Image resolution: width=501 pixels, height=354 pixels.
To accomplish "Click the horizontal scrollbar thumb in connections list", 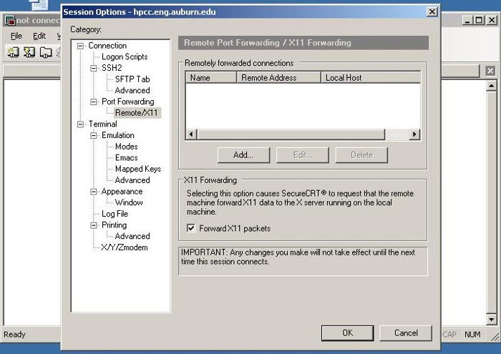I will pos(291,134).
